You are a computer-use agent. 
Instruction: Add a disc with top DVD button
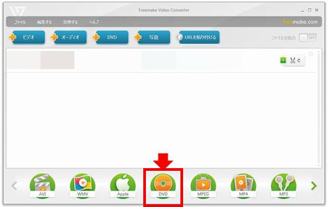[x=110, y=37]
